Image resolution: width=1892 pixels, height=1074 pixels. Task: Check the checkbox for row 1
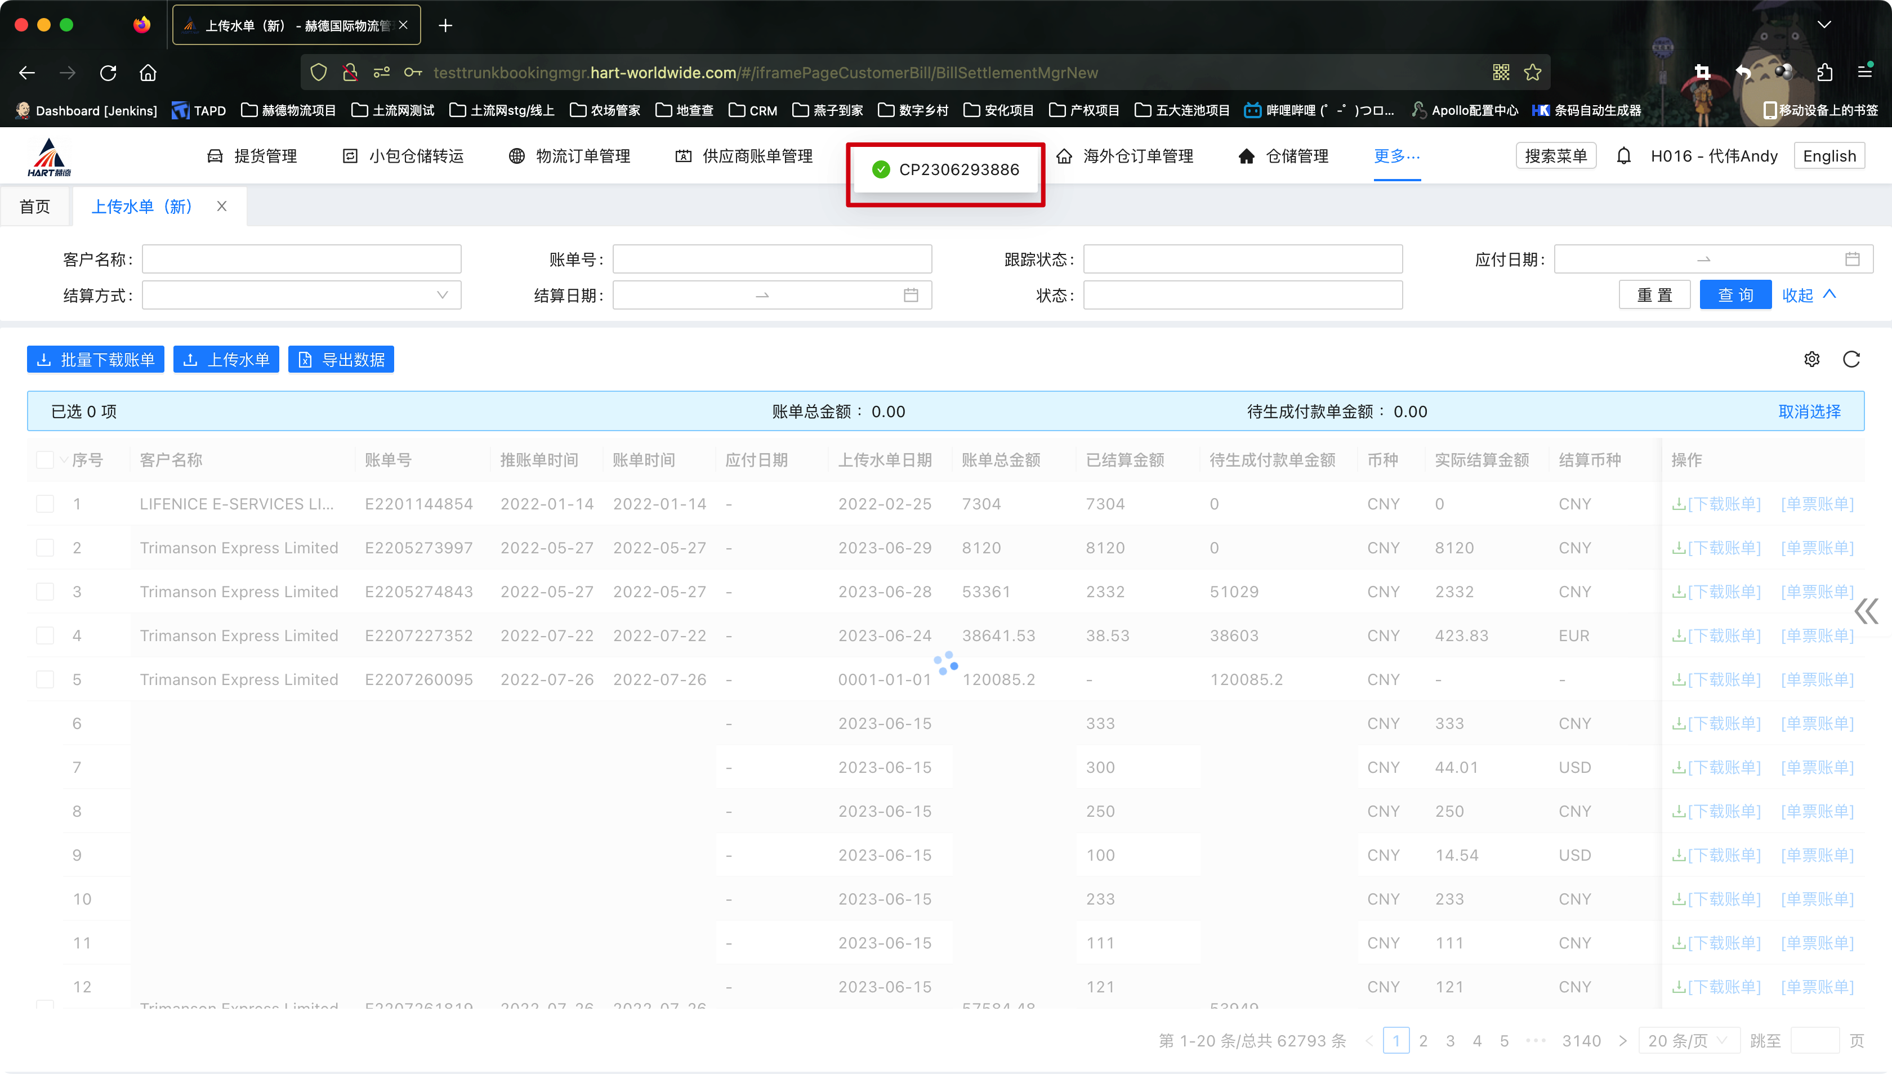[45, 504]
